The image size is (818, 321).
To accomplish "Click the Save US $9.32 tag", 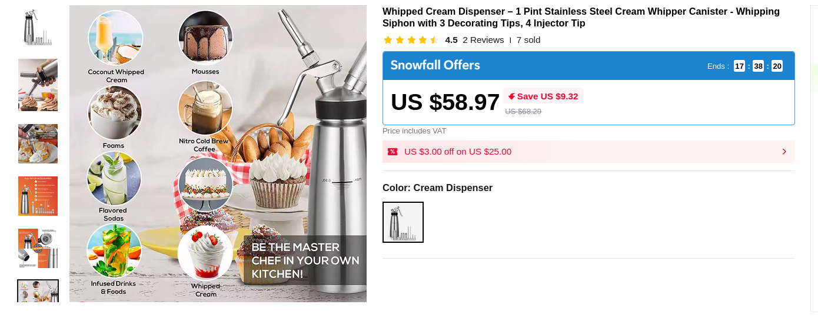I will pos(543,96).
